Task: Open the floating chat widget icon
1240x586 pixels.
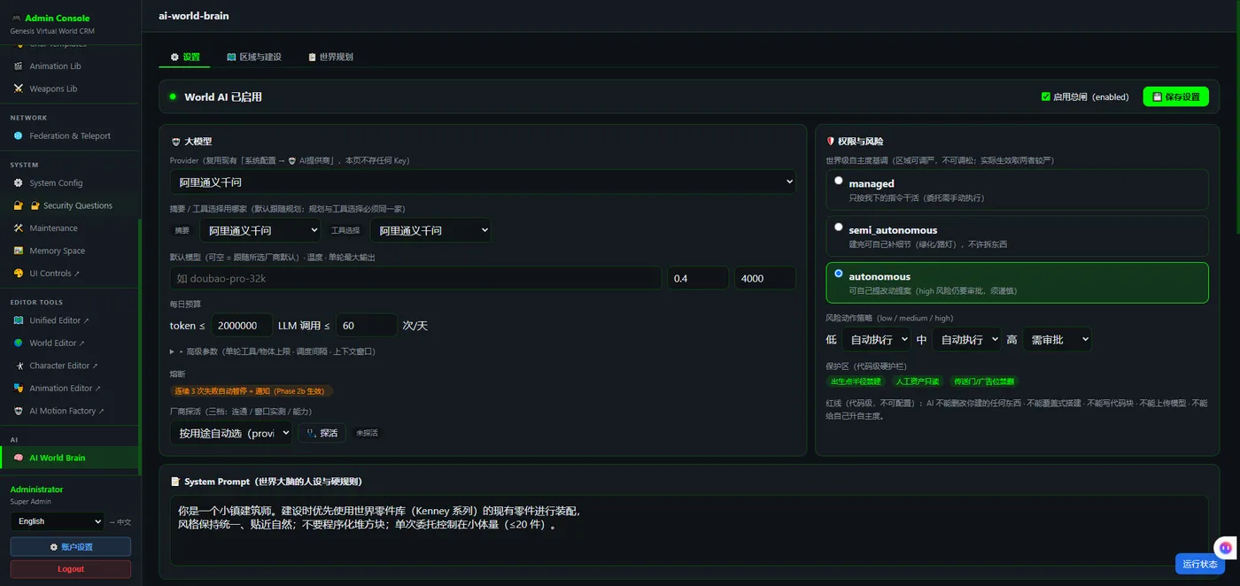Action: point(1225,548)
